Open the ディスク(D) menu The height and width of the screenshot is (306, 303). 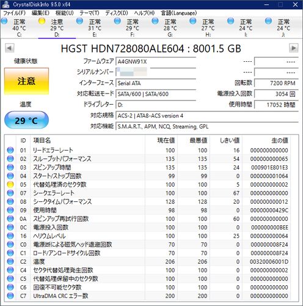pos(117,13)
